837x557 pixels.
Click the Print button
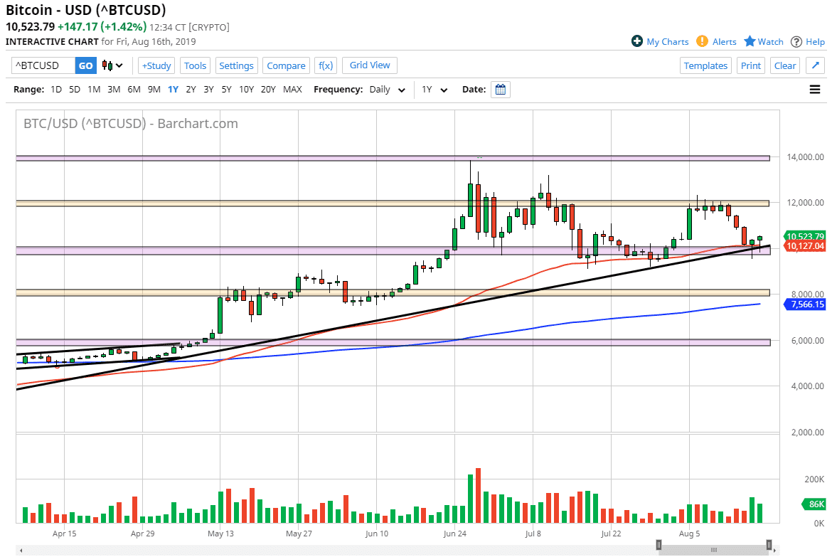point(750,65)
